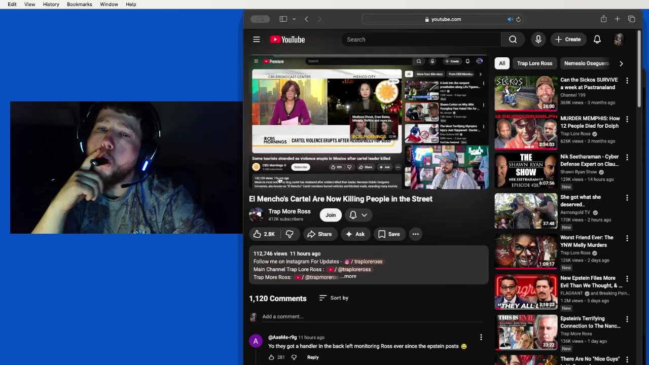Reply to the @AxeMe-r9g comment
Viewport: 649px width, 365px height.
[x=313, y=357]
